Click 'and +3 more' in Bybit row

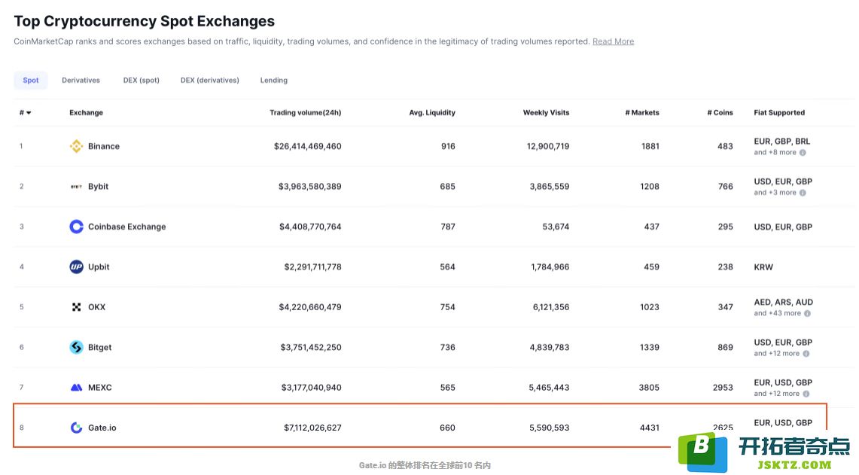[775, 192]
